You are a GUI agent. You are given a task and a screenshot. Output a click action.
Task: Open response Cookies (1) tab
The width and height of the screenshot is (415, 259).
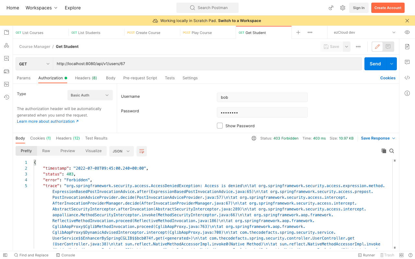pyautogui.click(x=41, y=138)
